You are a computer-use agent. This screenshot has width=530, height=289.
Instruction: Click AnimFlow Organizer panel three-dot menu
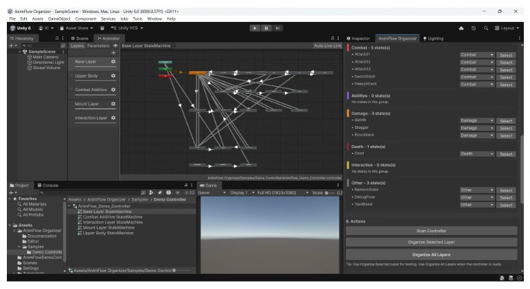click(x=520, y=38)
